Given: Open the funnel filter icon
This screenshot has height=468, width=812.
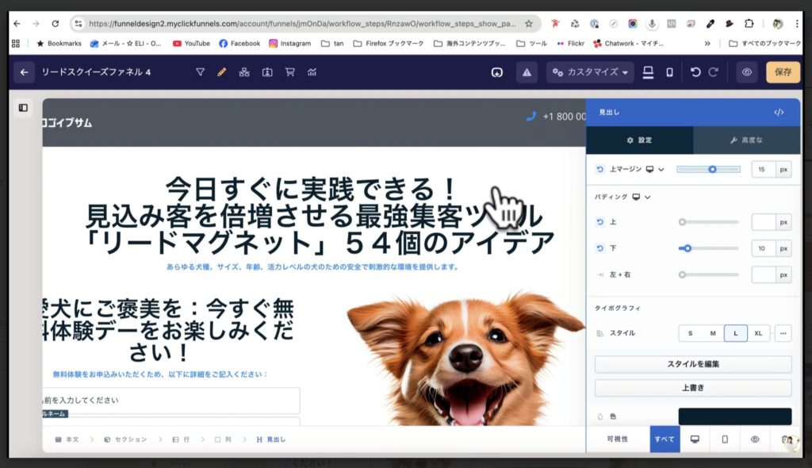Looking at the screenshot, I should [x=200, y=71].
